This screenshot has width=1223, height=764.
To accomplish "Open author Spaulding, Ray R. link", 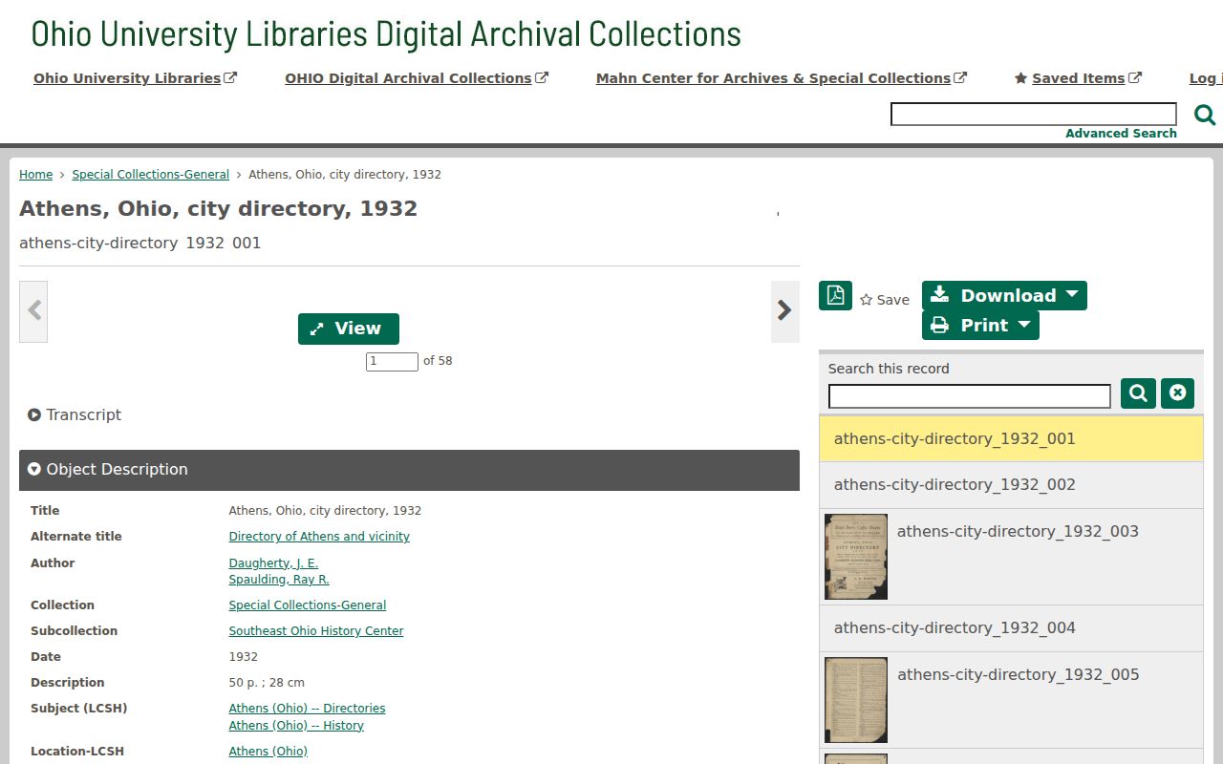I will 279,580.
